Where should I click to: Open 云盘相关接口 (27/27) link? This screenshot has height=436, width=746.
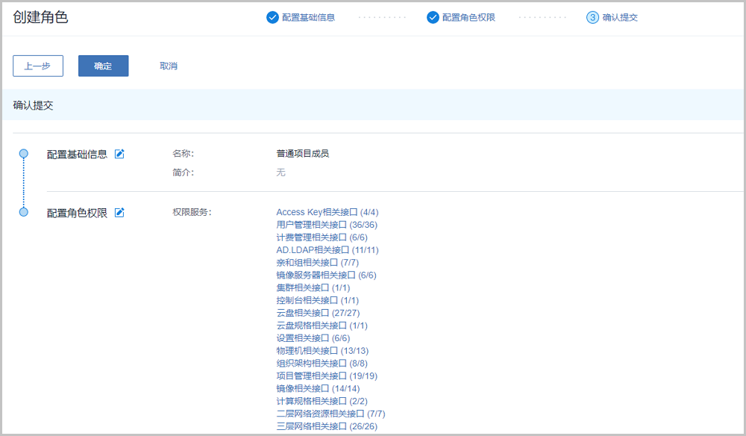(318, 313)
